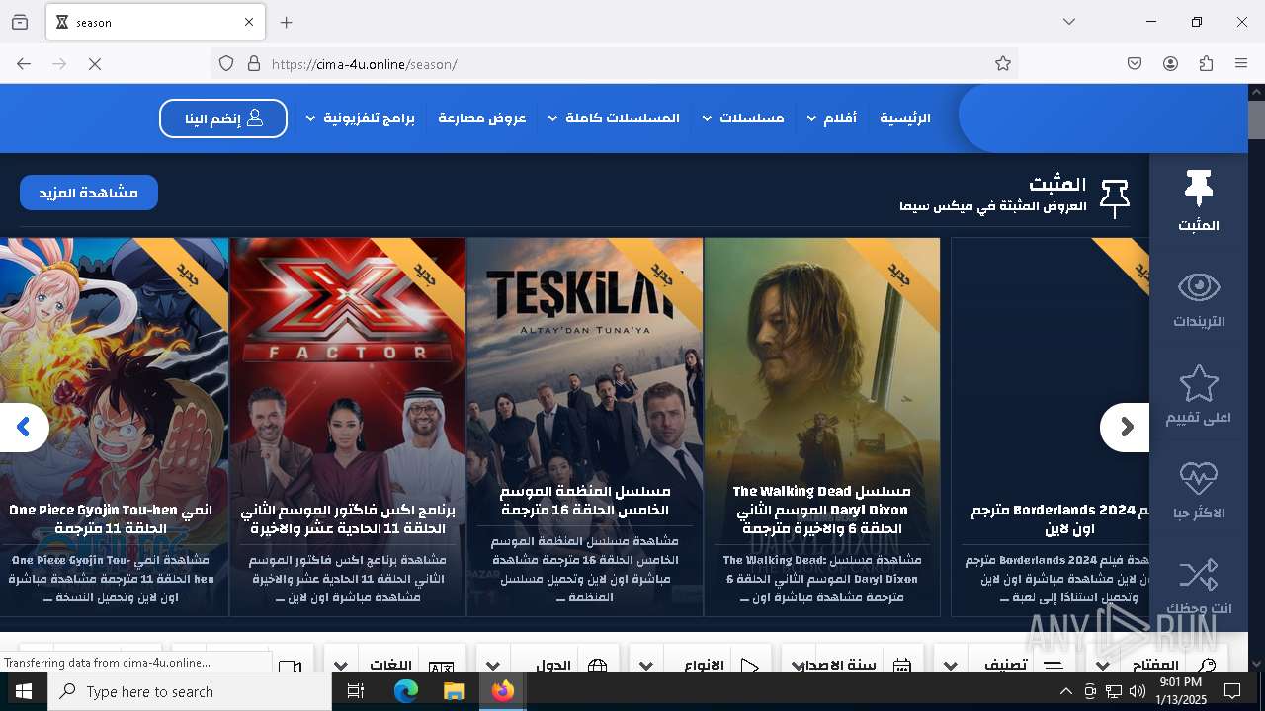
Task: Open the Borderlands 2024 movie card
Action: (1050, 427)
